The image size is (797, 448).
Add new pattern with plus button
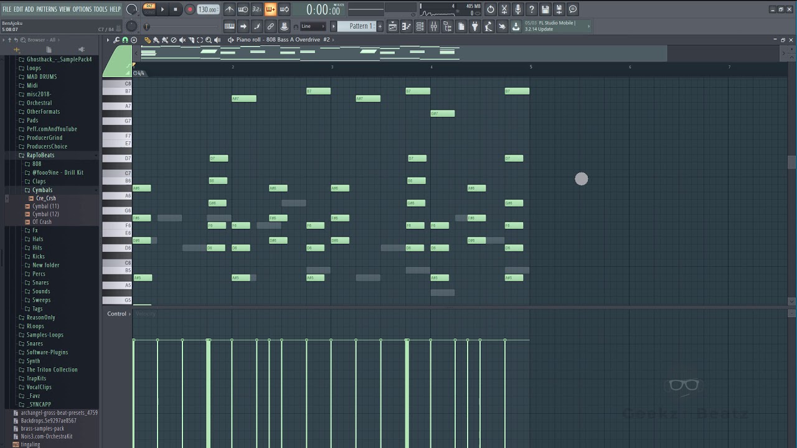coord(380,26)
